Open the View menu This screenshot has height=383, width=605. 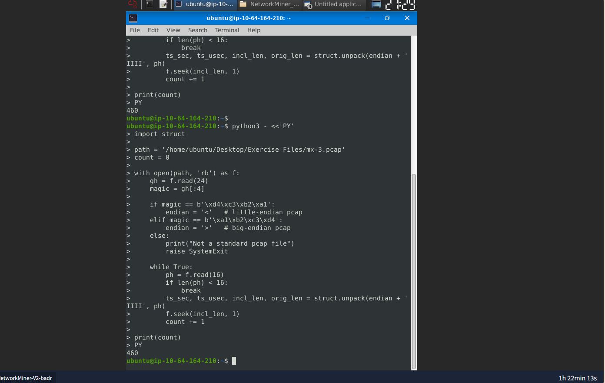click(173, 30)
